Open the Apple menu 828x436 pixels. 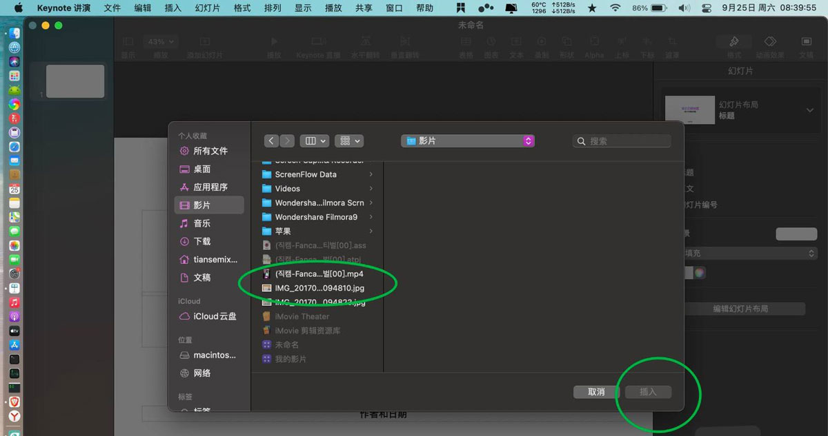tap(18, 8)
